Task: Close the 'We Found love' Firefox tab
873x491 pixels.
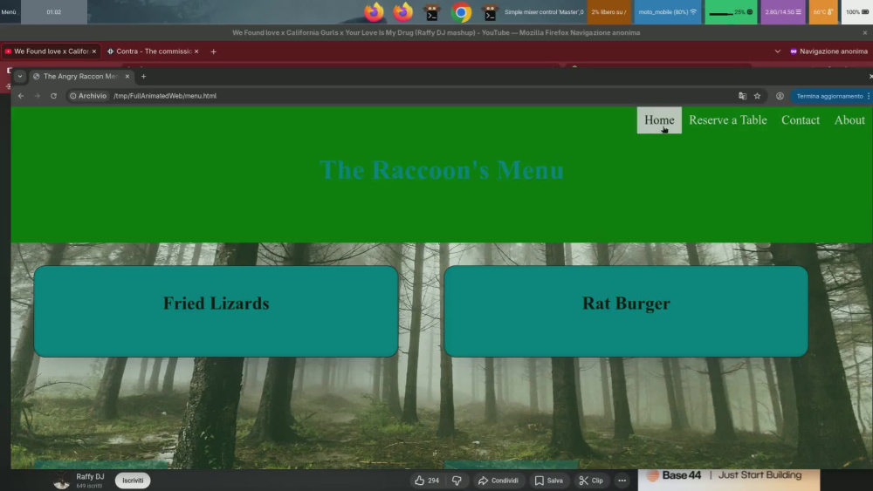Action: [x=94, y=51]
